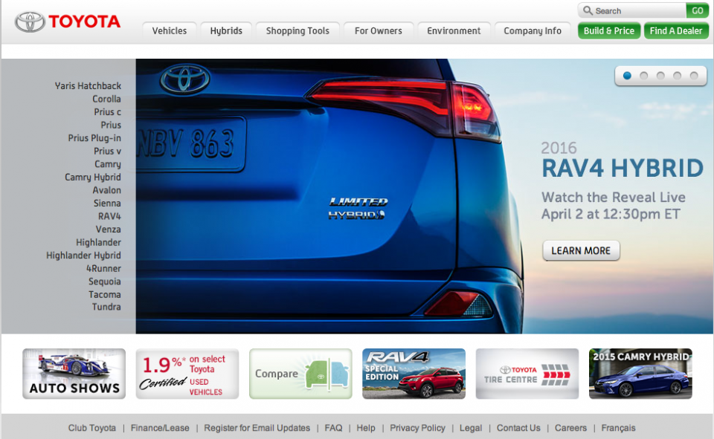Open the Company Info menu
The image size is (714, 439).
533,31
